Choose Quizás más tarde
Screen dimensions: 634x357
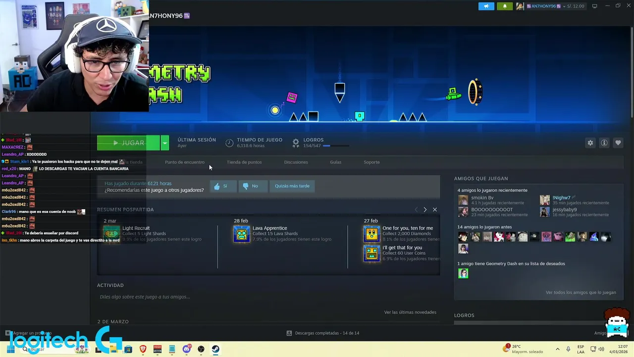[x=292, y=186]
